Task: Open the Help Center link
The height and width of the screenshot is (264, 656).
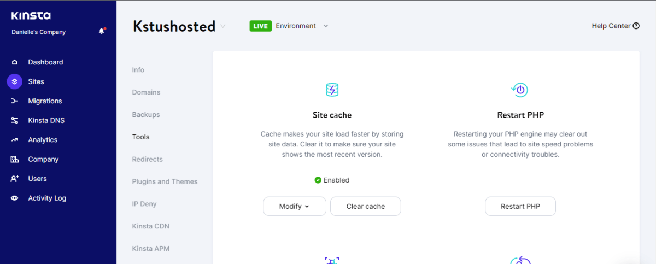Action: pyautogui.click(x=616, y=26)
